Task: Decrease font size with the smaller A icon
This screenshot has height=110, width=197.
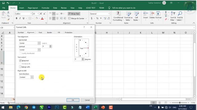Action: (x=44, y=14)
